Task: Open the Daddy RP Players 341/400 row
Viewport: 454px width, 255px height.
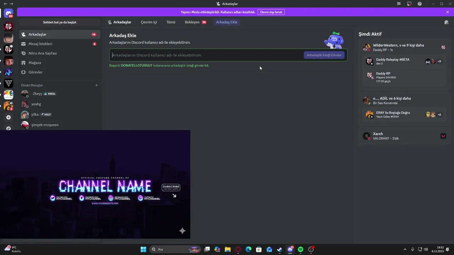Action: click(x=404, y=77)
